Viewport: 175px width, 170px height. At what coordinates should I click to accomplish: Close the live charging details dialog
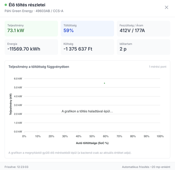(166, 7)
